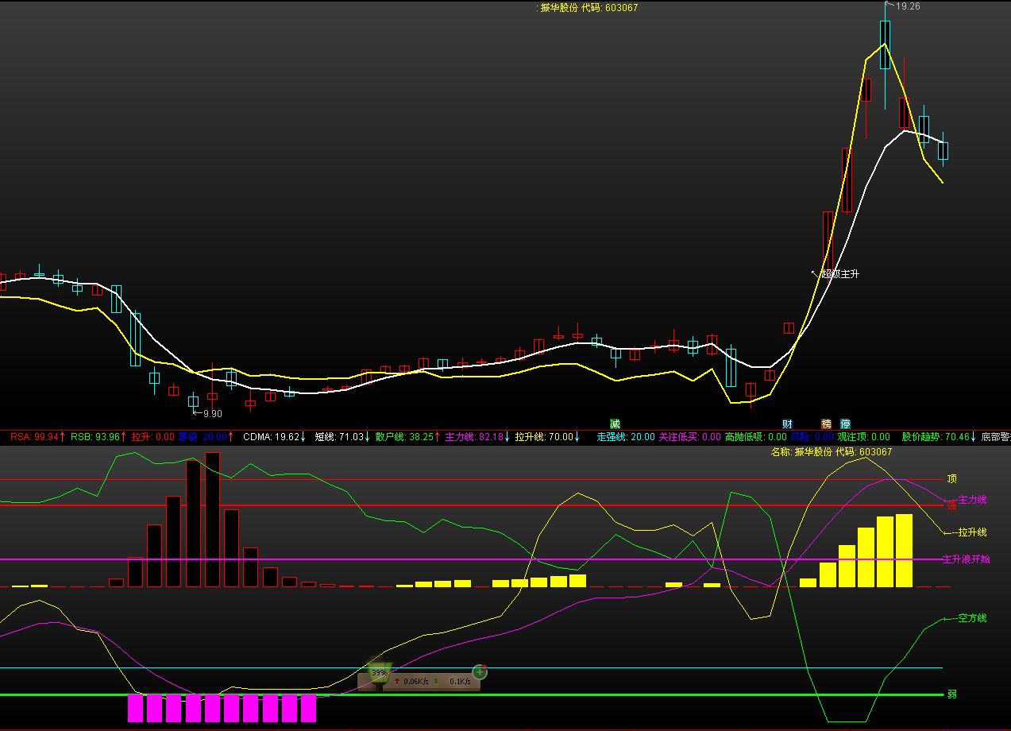The height and width of the screenshot is (731, 1011).
Task: Click the 弱 level label at right
Action: click(x=951, y=694)
